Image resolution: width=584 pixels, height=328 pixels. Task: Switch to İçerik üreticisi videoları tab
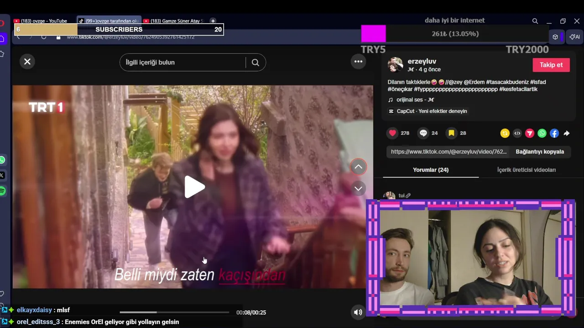(x=527, y=170)
